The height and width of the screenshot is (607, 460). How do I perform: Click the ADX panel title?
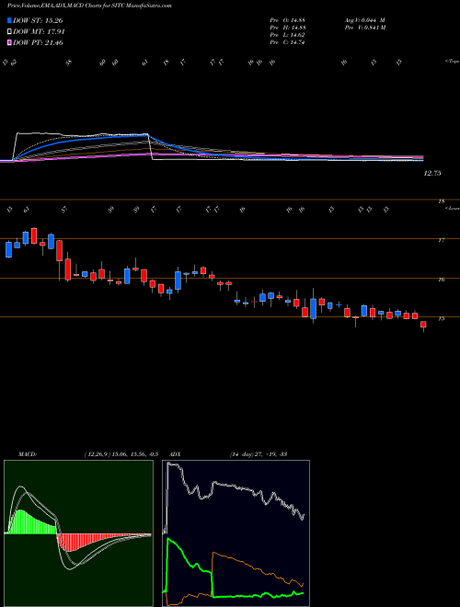pyautogui.click(x=176, y=454)
